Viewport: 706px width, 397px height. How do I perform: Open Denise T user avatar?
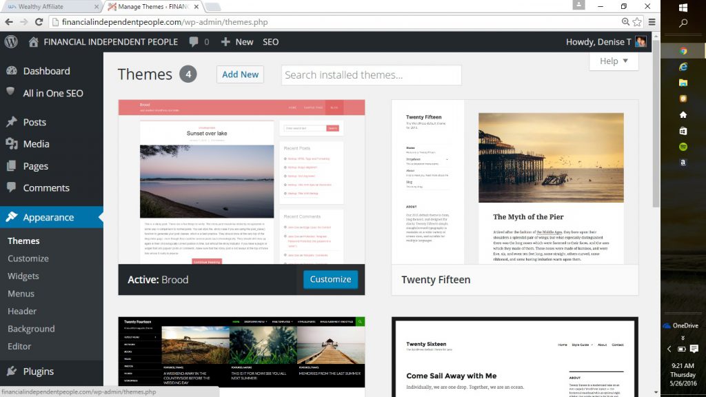point(641,42)
